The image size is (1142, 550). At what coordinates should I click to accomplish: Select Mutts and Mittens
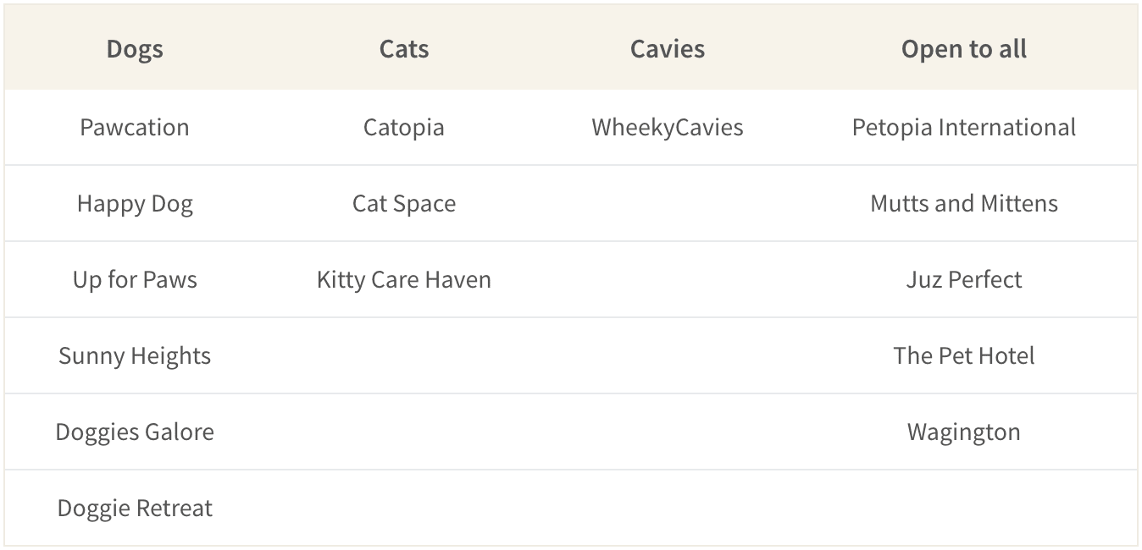964,203
